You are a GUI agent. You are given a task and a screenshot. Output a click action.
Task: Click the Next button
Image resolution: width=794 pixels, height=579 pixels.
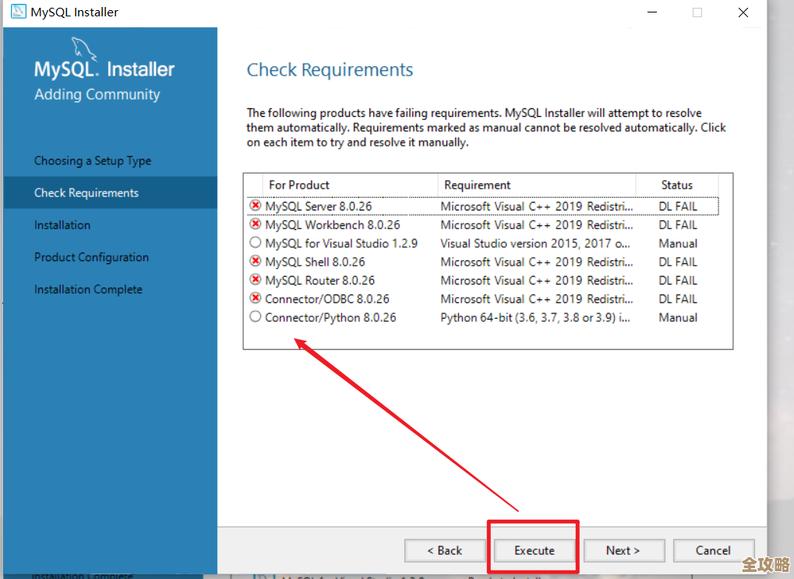pos(623,550)
